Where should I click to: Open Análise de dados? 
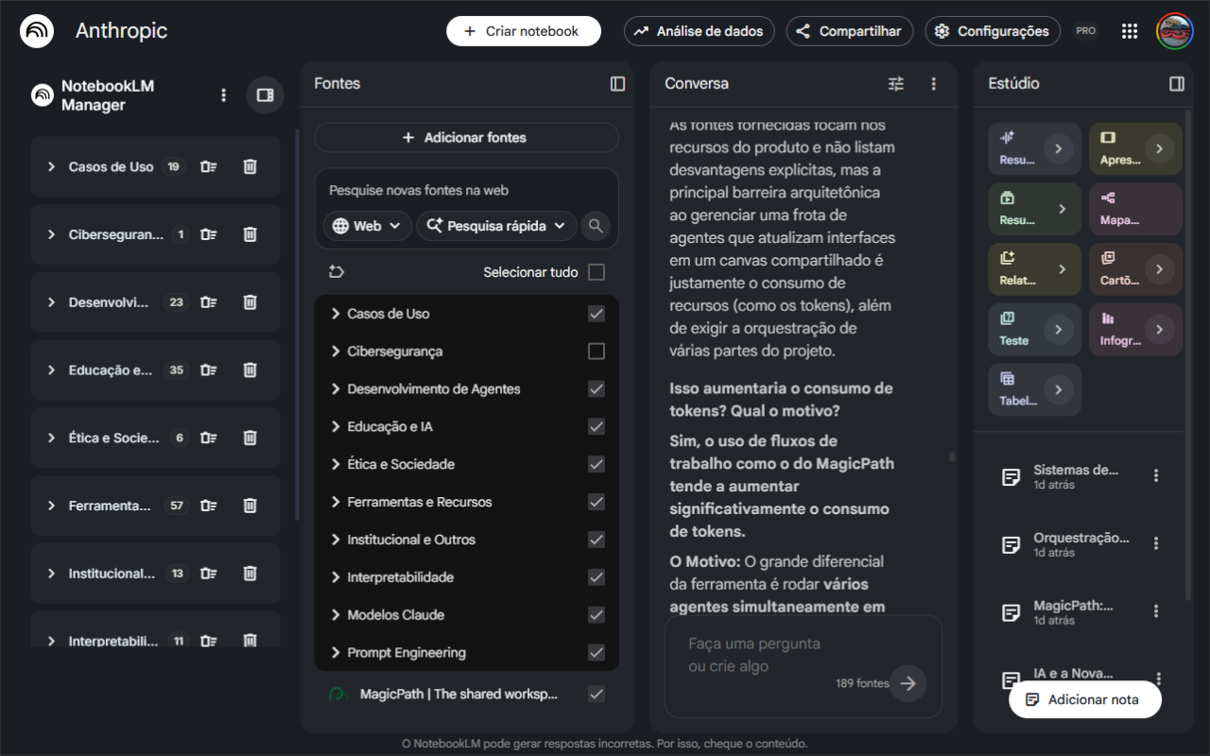(x=700, y=31)
